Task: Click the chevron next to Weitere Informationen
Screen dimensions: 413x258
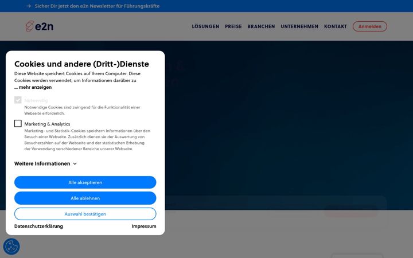Action: 75,164
